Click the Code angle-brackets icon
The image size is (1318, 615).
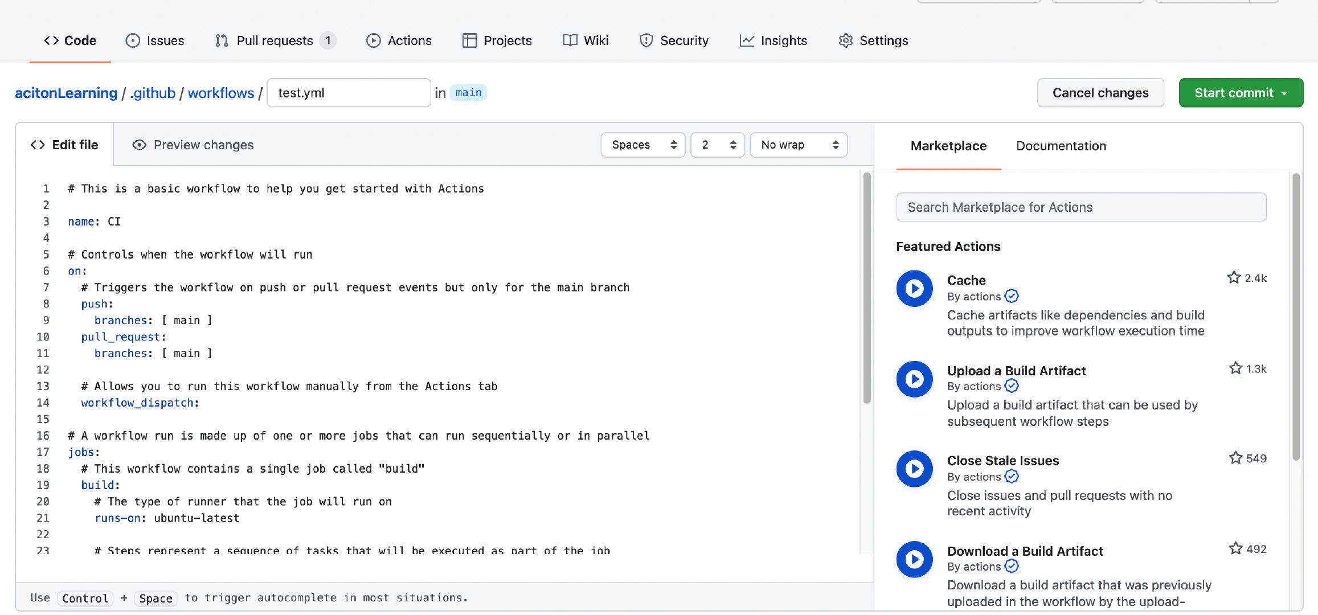51,40
